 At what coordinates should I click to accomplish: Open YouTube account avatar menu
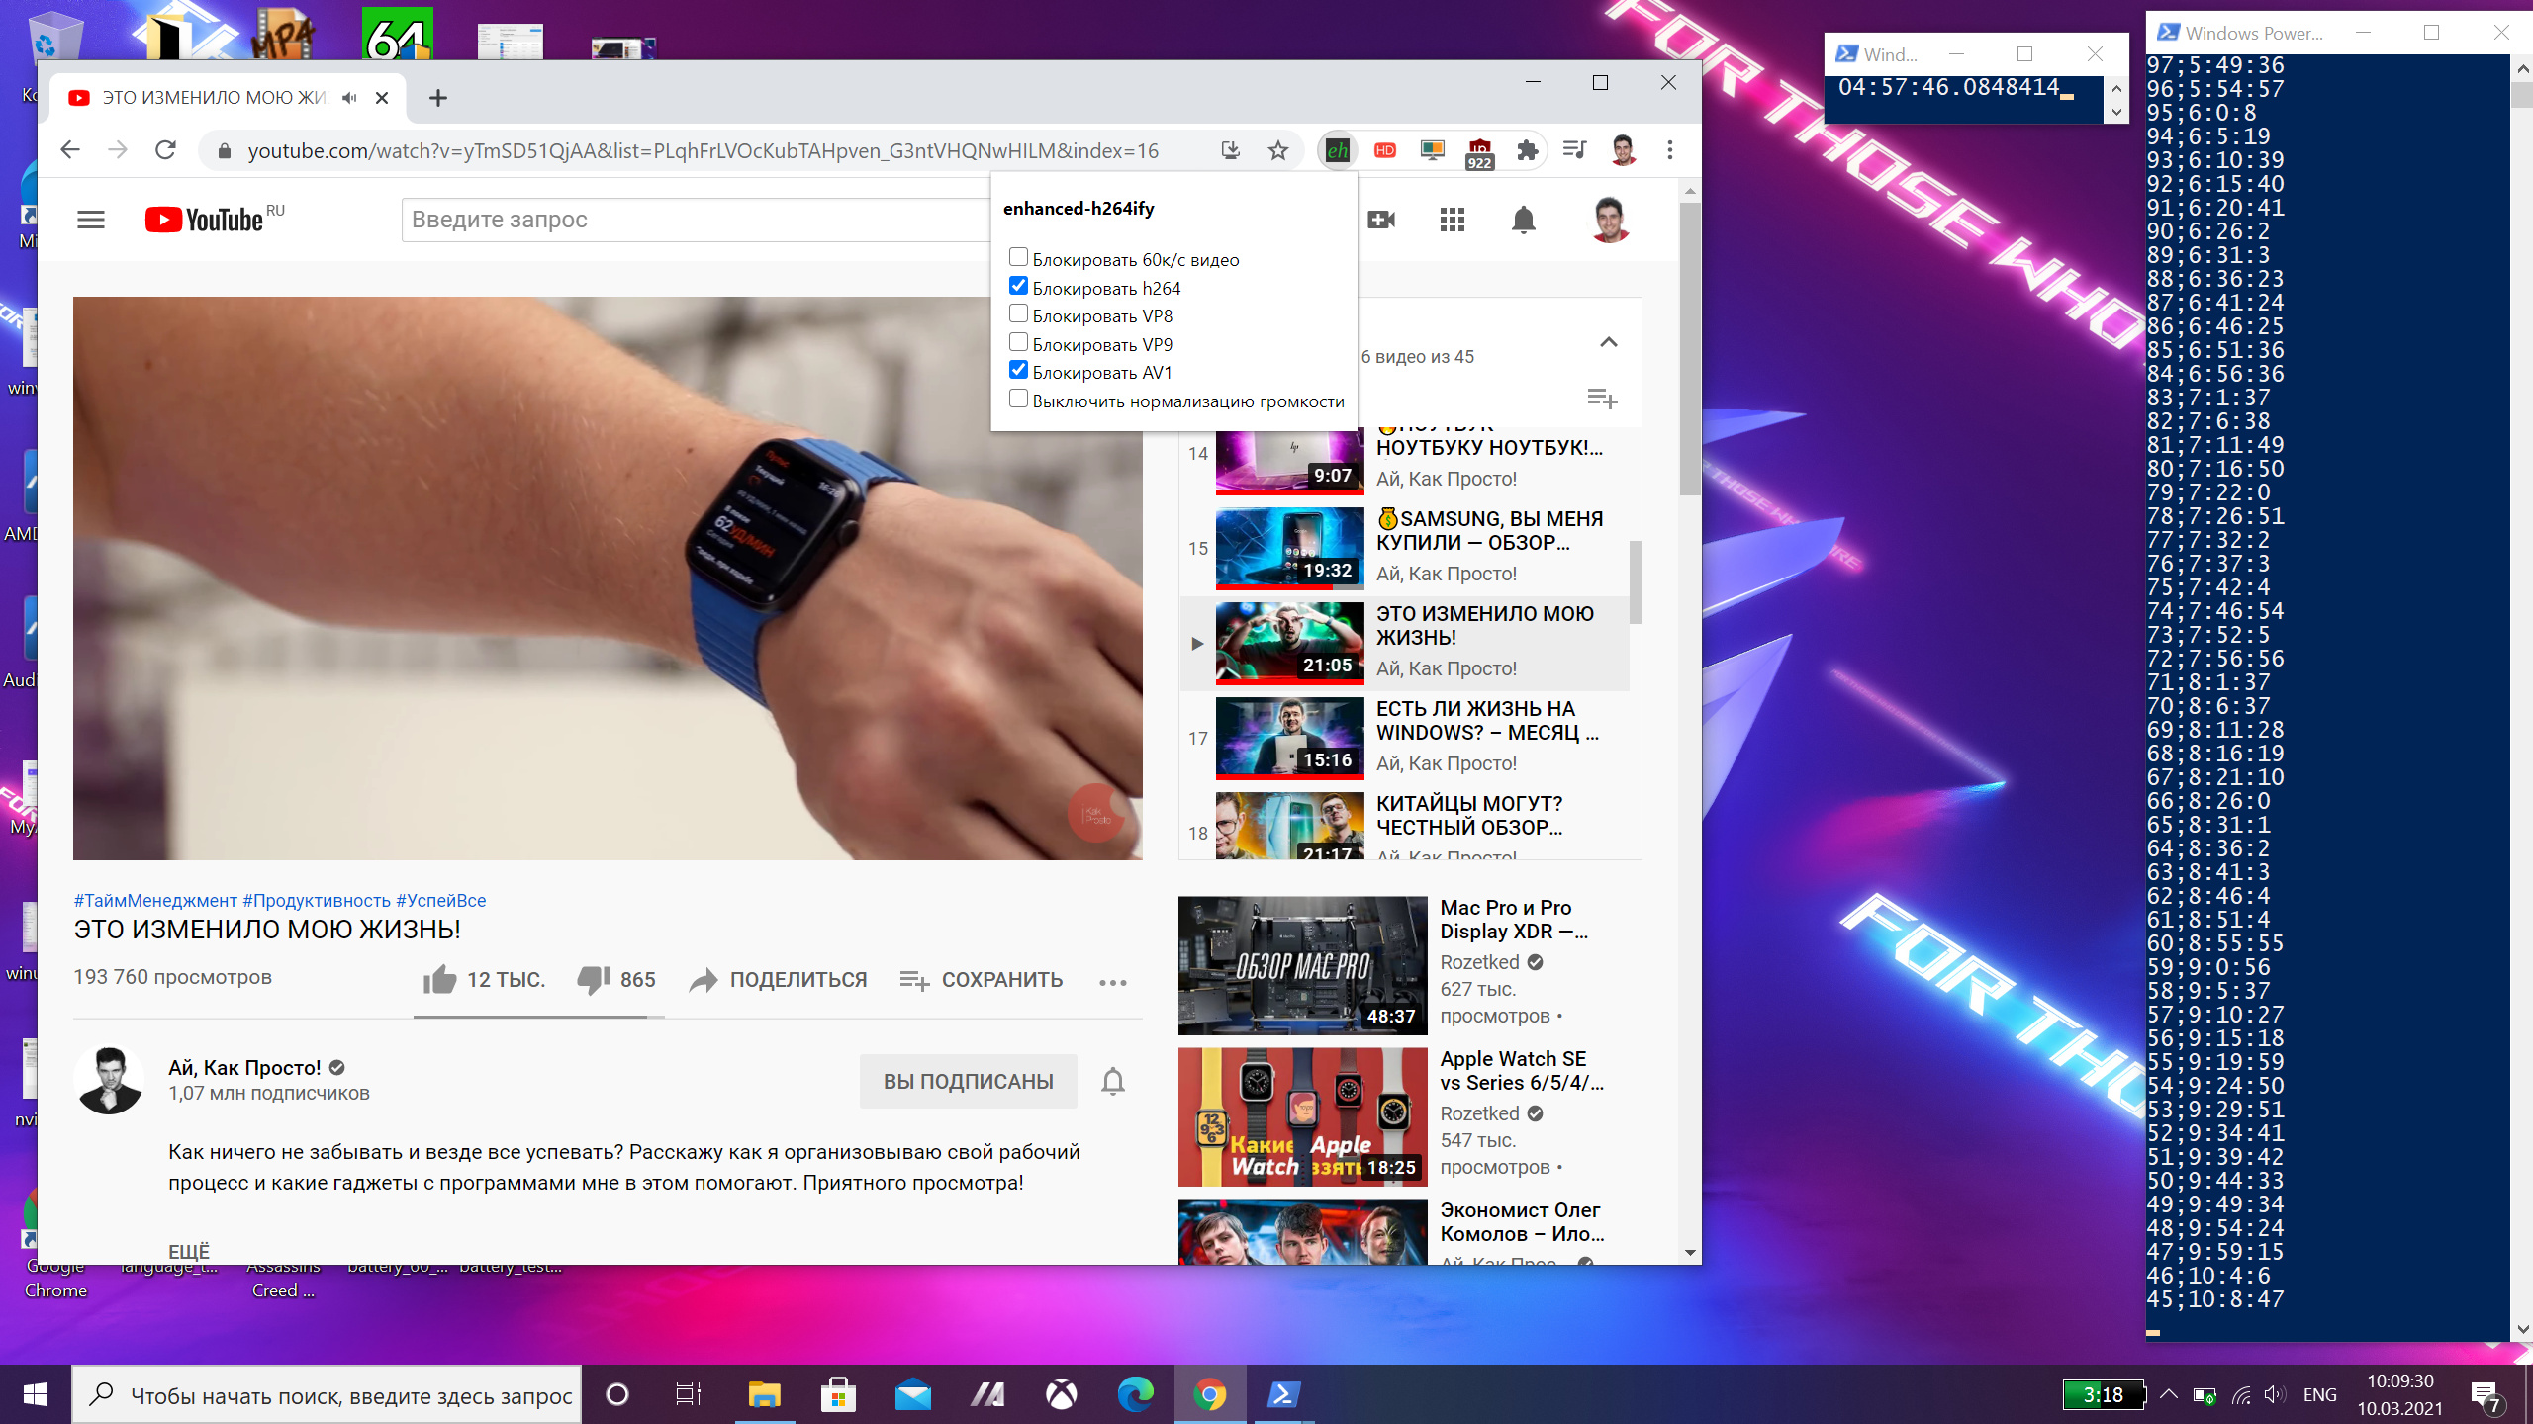click(1610, 220)
